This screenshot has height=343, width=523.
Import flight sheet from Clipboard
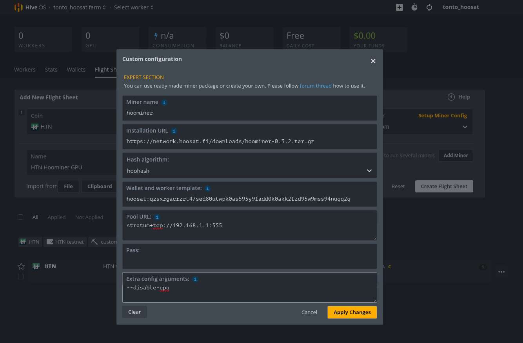point(100,186)
